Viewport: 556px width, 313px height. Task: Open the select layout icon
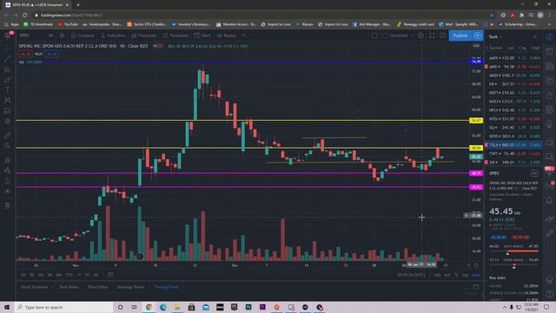point(374,36)
